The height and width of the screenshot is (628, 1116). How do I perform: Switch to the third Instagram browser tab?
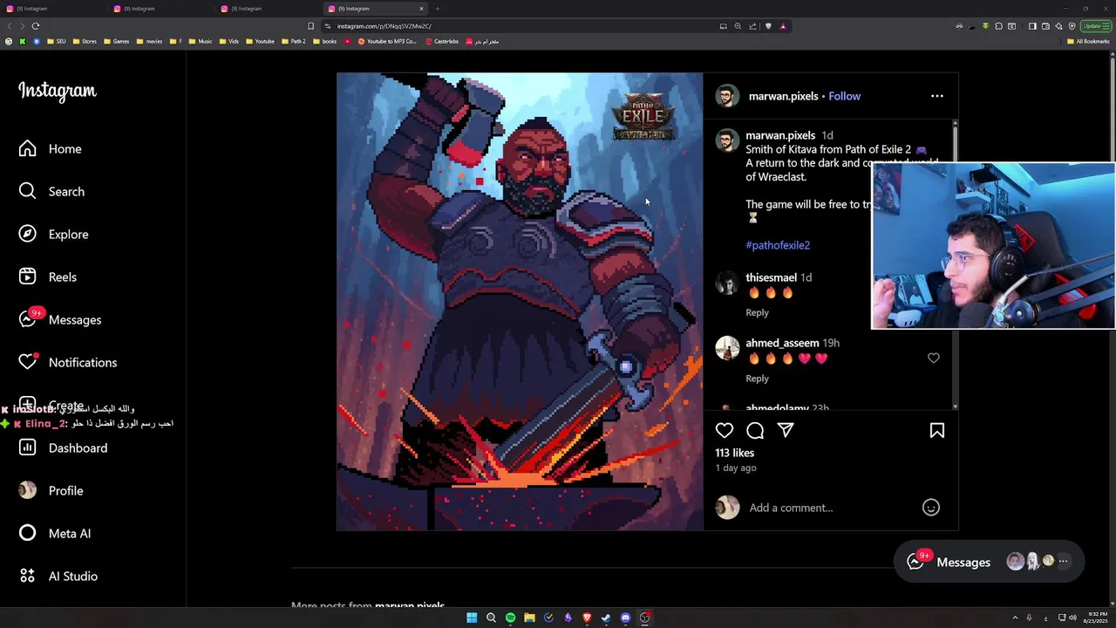pyautogui.click(x=267, y=9)
